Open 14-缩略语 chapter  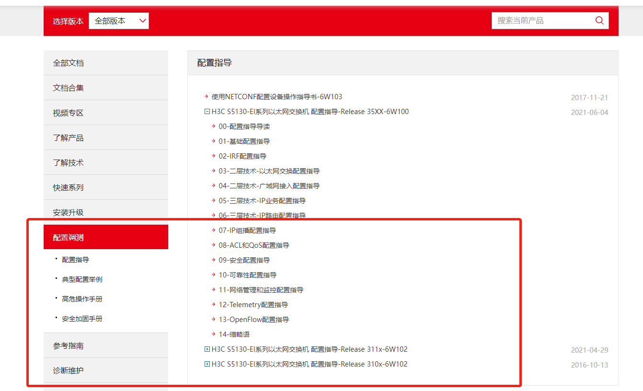coord(234,334)
